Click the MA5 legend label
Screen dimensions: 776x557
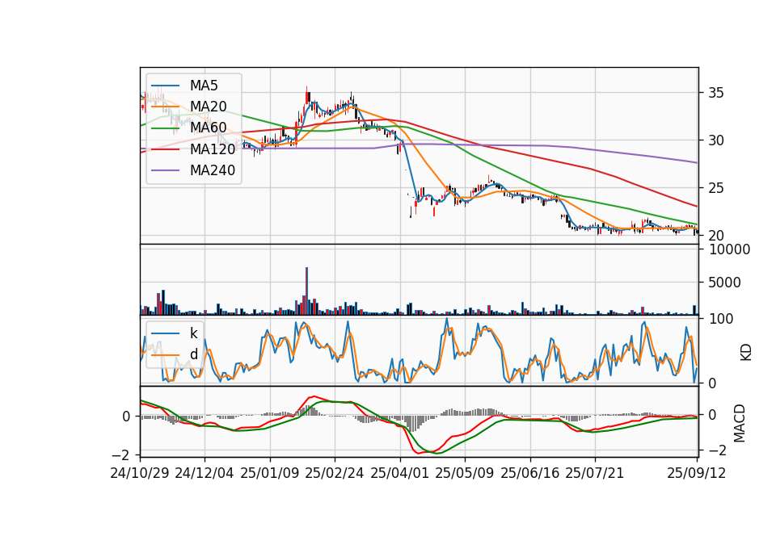tap(204, 86)
